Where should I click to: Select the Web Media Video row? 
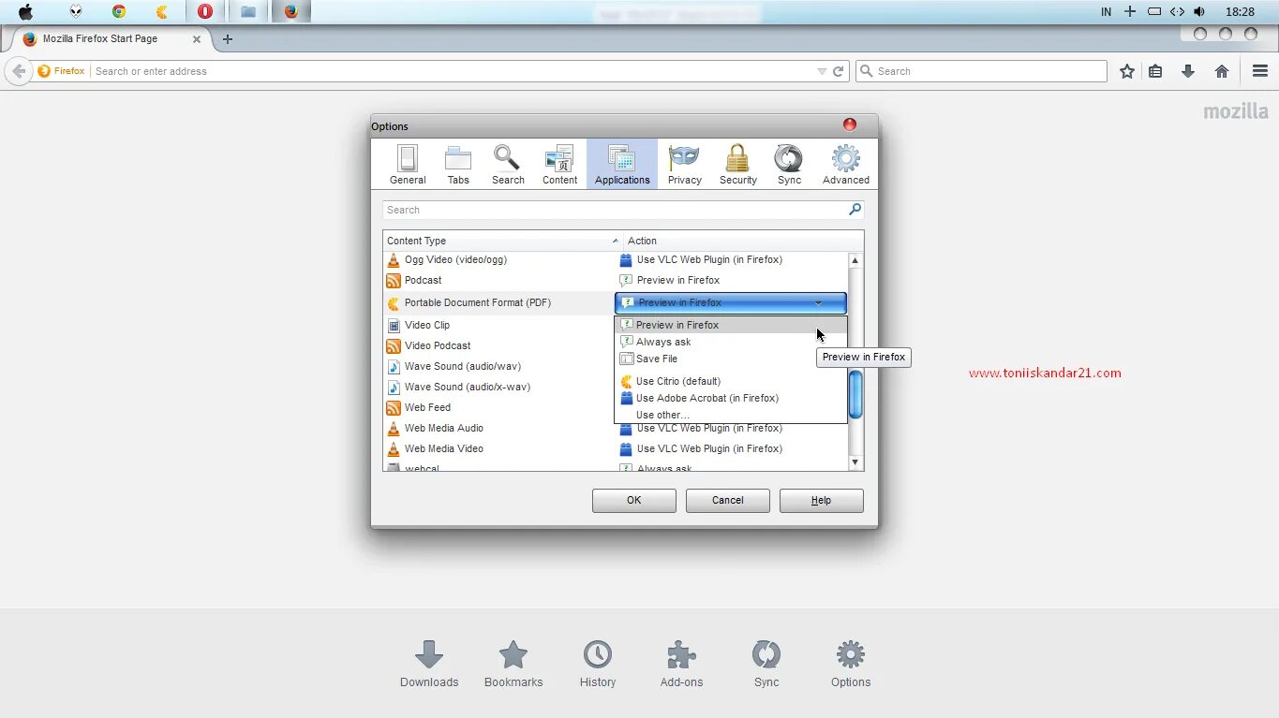pyautogui.click(x=616, y=448)
